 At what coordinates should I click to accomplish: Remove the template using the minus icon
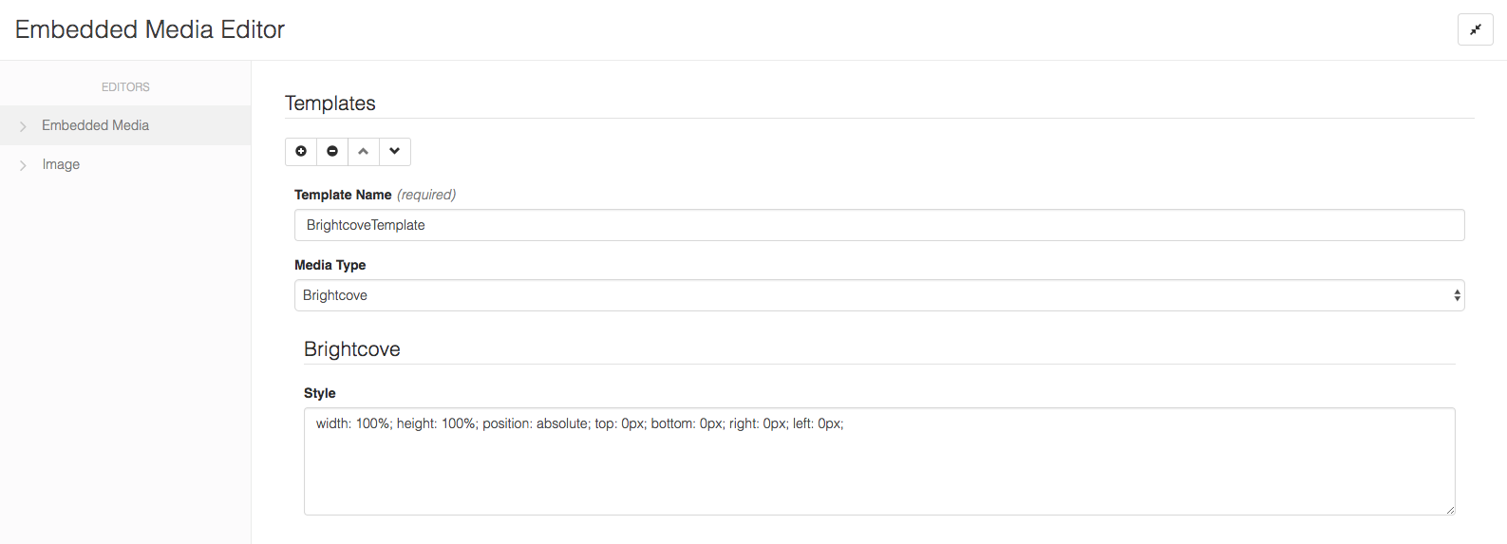(x=332, y=152)
